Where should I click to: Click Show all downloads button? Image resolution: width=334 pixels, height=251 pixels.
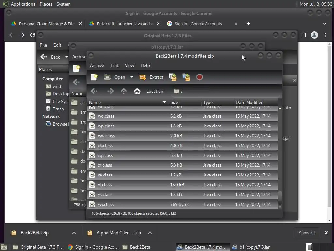tap(307, 233)
